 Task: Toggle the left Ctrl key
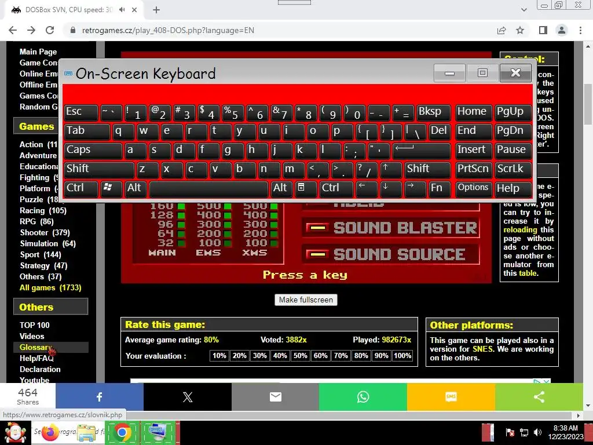81,188
